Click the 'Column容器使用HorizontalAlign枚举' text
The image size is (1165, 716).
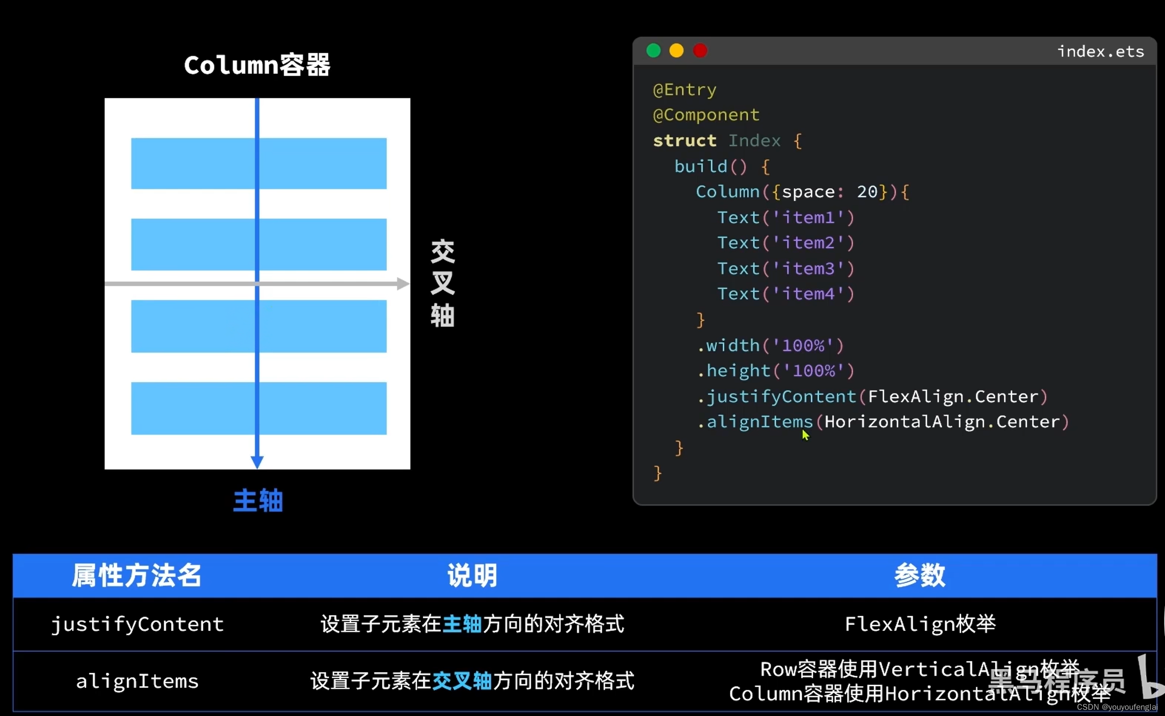click(x=920, y=694)
